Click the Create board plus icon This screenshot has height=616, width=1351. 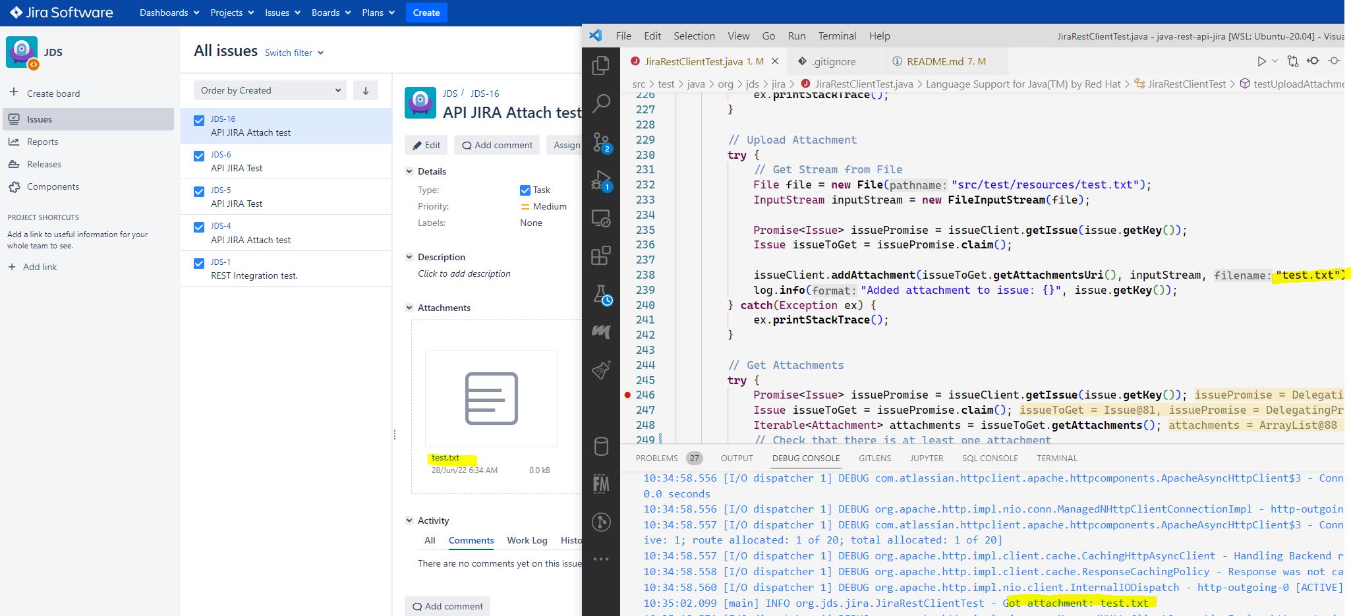click(x=13, y=92)
